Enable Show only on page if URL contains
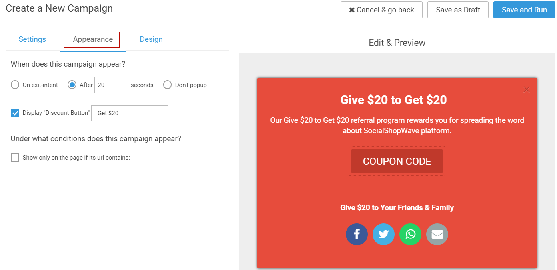The height and width of the screenshot is (270, 557). point(15,157)
